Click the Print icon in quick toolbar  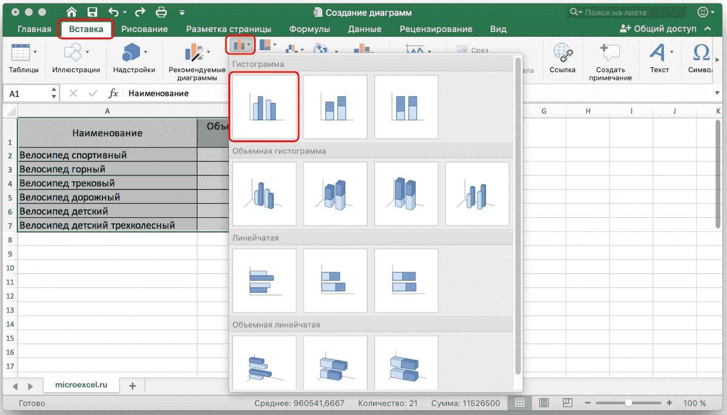tap(161, 11)
